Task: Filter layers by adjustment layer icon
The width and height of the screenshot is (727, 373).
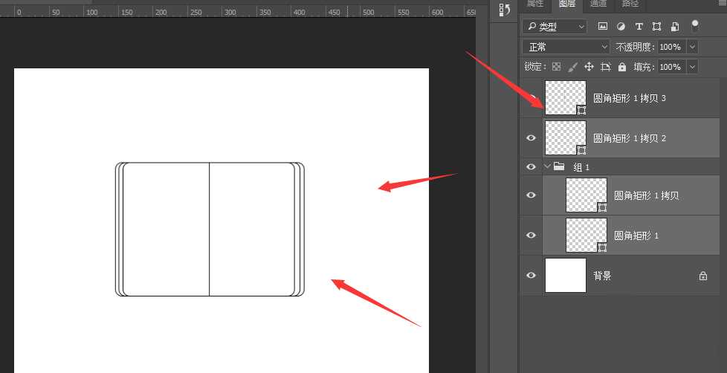Action: (x=621, y=27)
